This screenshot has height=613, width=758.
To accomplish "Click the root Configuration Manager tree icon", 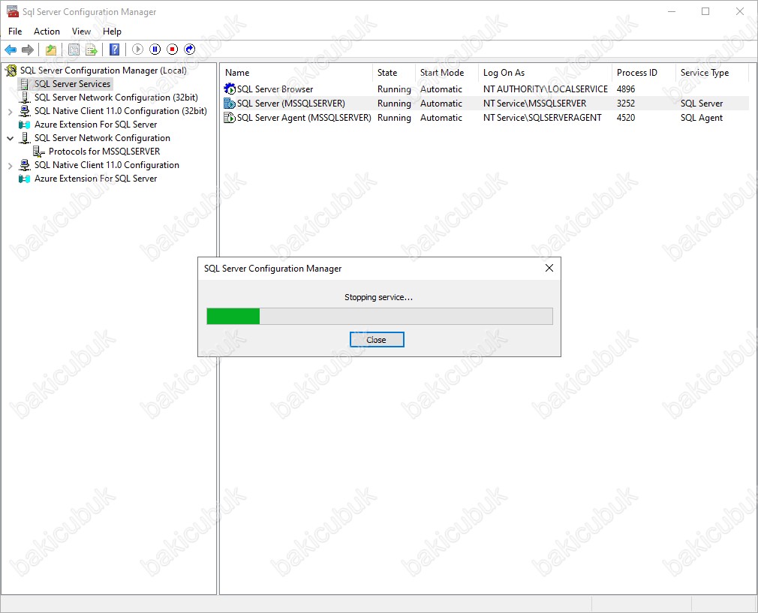I will click(11, 71).
